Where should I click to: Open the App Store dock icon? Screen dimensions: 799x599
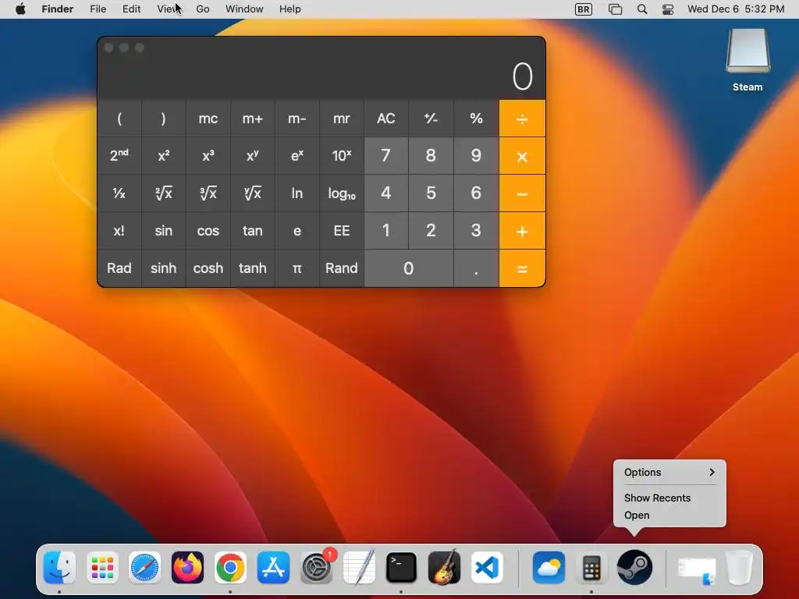click(273, 568)
